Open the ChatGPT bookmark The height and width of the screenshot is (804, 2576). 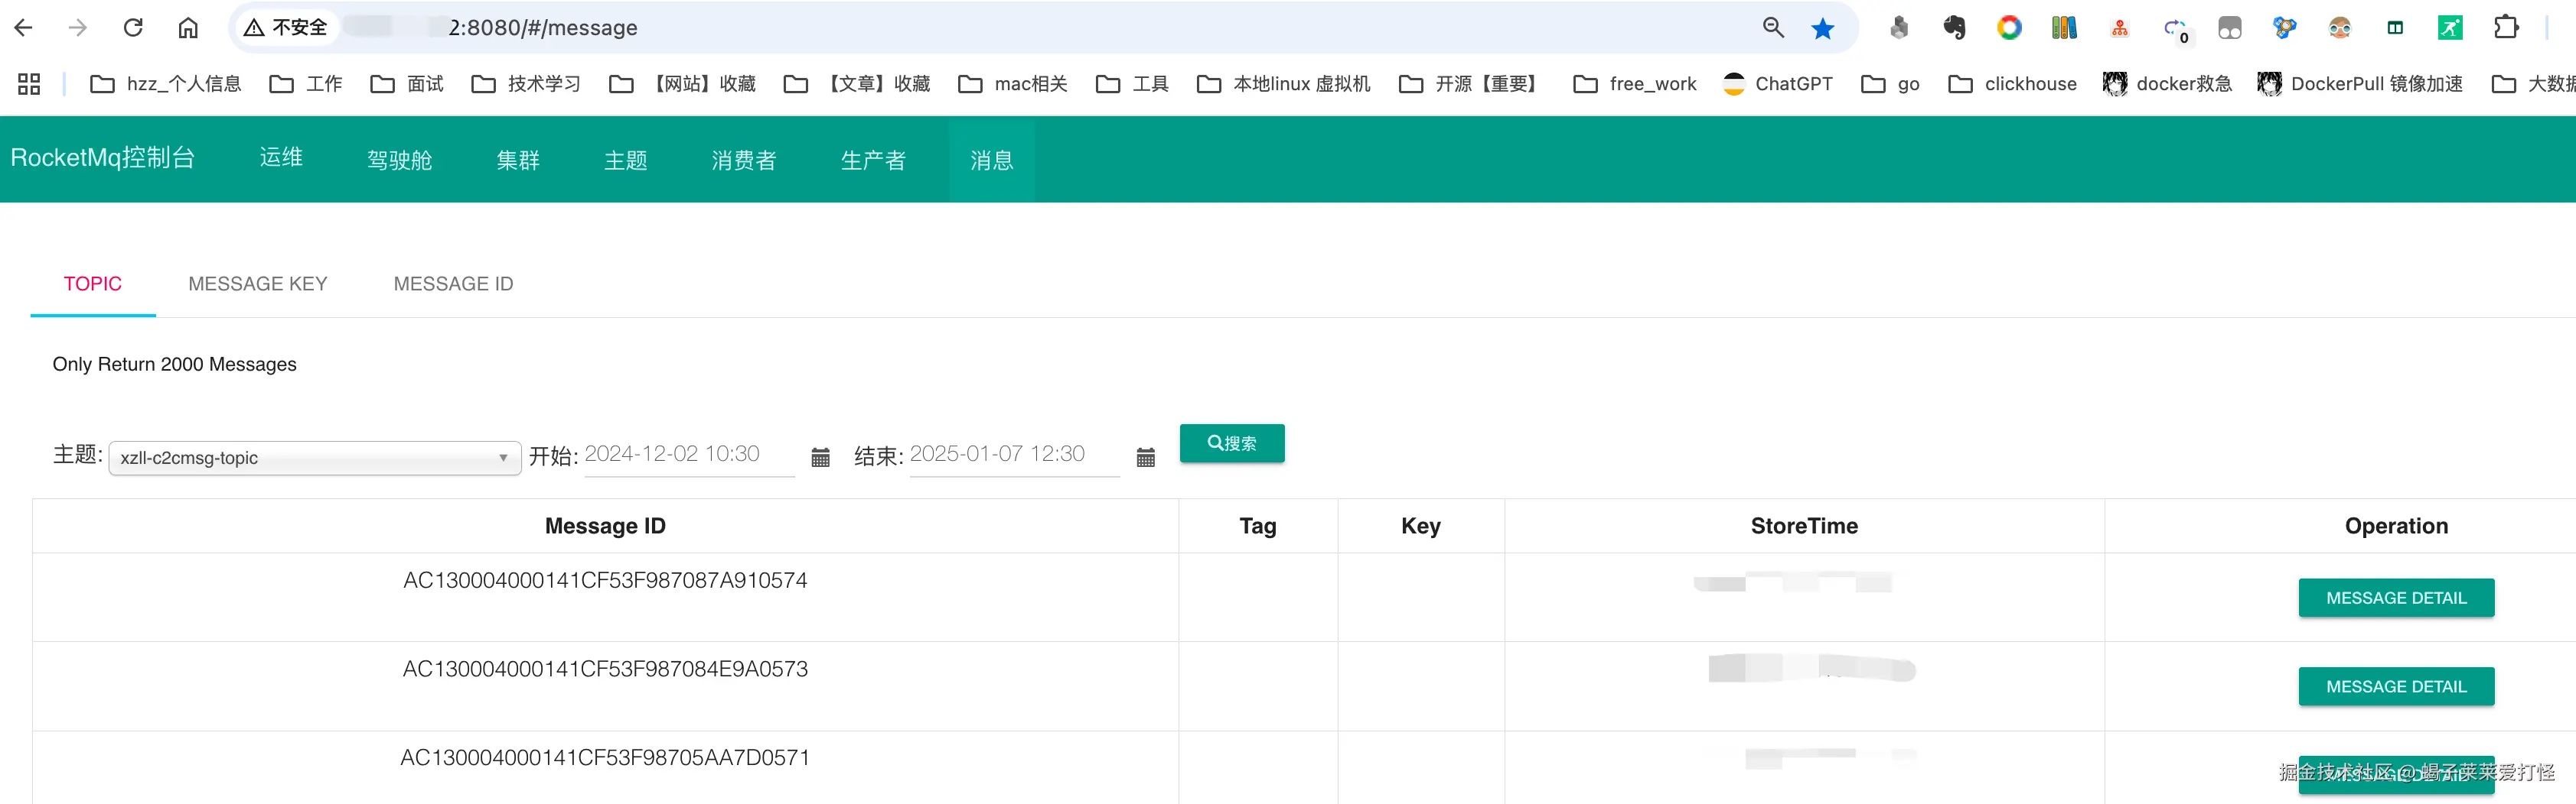click(1778, 84)
